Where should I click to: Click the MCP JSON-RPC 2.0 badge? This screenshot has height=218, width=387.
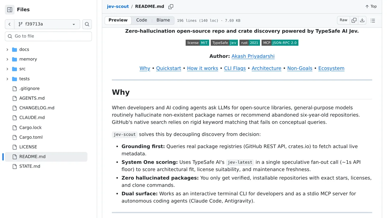pyautogui.click(x=280, y=43)
